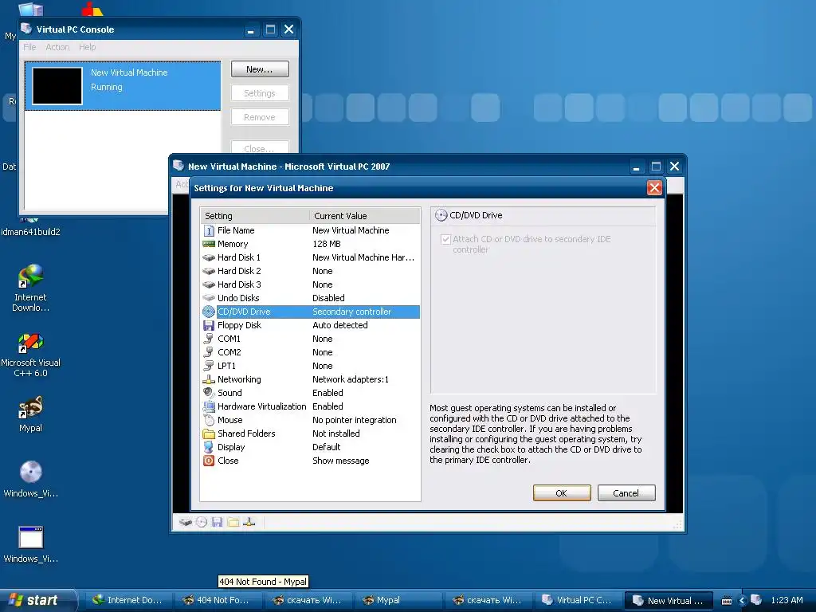This screenshot has width=816, height=612.
Task: Click New... button in Virtual PC Console
Action: click(260, 69)
